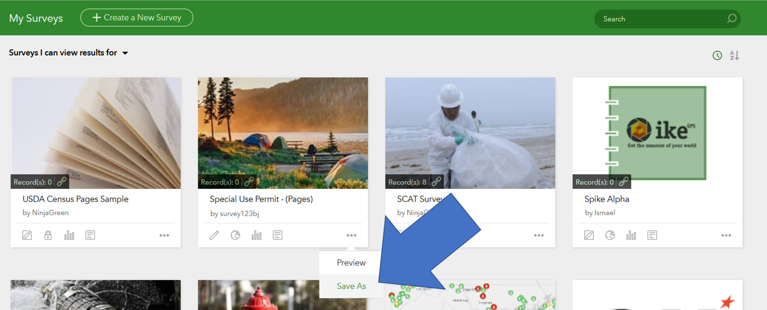View data table icon for Spike Alpha
Screen dimensions: 767x310
652,235
